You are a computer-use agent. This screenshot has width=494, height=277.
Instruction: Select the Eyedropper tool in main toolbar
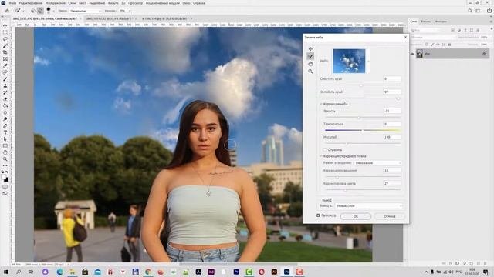tap(5, 65)
